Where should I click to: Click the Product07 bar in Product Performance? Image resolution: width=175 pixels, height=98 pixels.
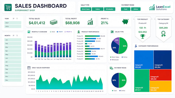click(86, 44)
